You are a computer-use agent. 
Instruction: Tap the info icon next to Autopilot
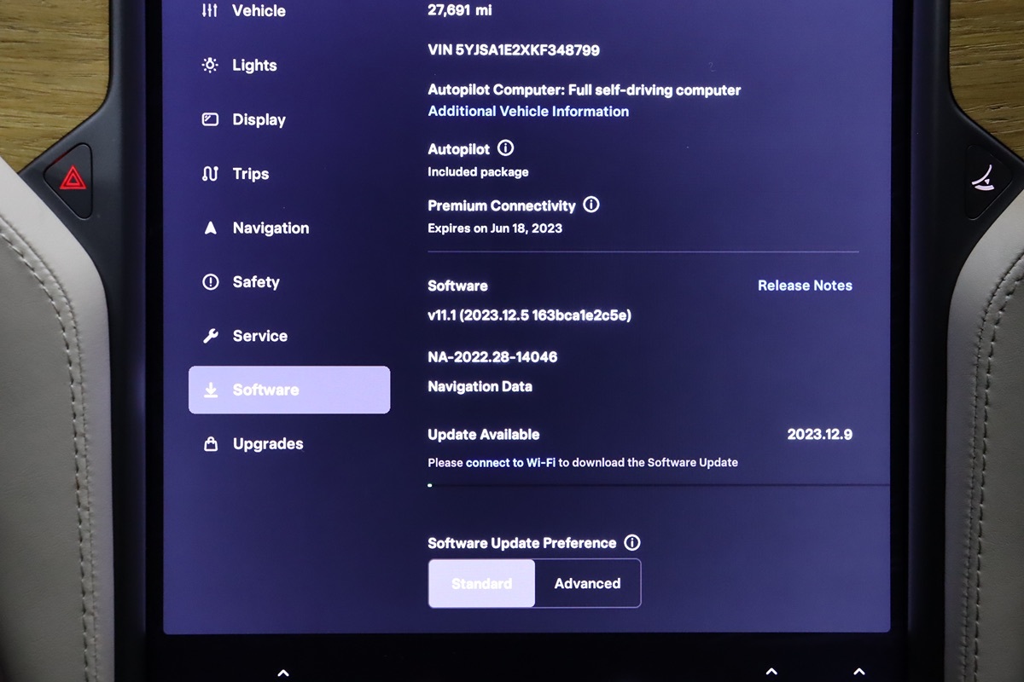tap(505, 148)
